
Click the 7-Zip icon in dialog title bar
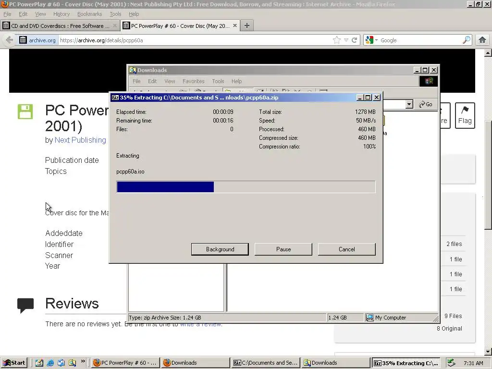click(115, 98)
